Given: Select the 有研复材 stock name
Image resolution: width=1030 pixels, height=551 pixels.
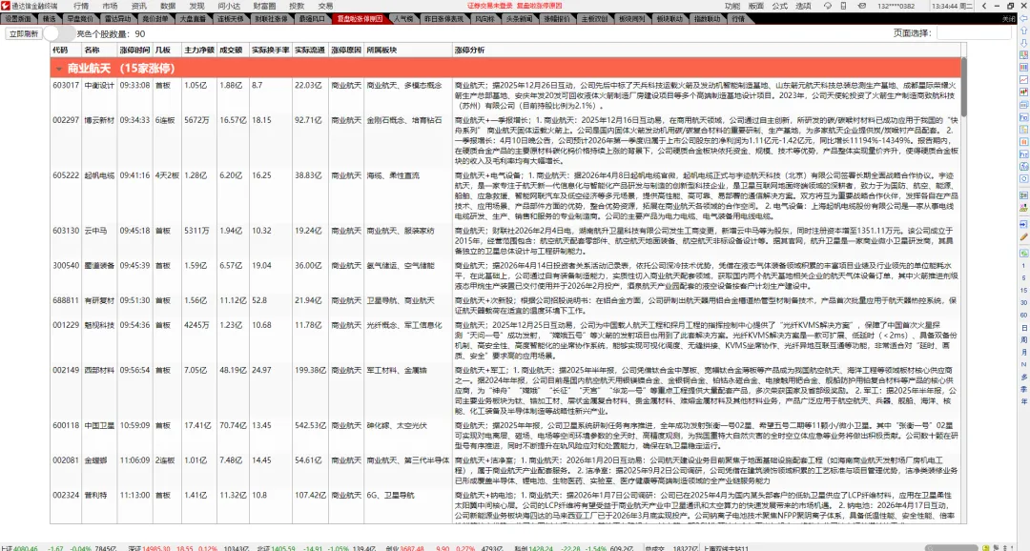Looking at the screenshot, I should pos(99,300).
